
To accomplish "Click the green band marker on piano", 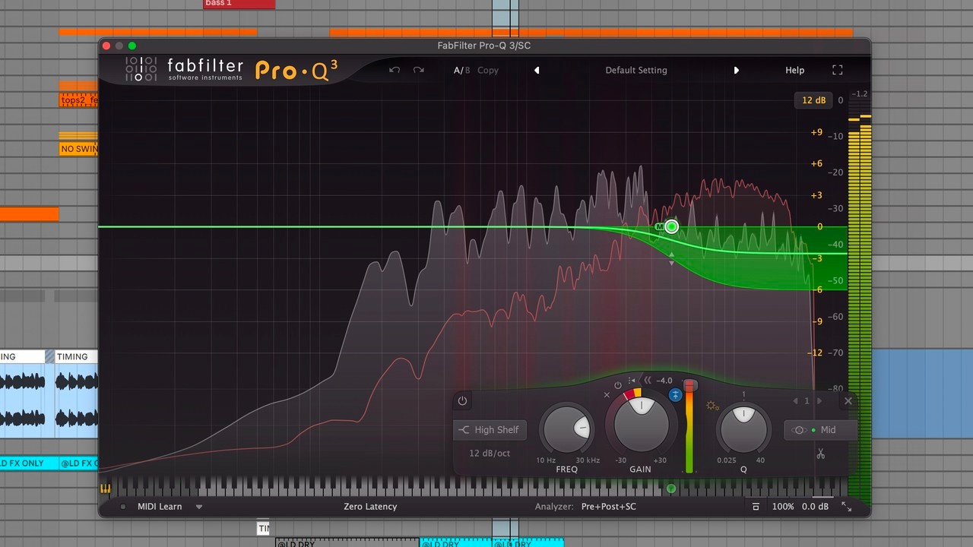I will pos(670,489).
